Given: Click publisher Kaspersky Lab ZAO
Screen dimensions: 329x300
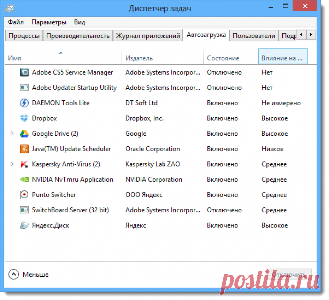Looking at the screenshot, I should (153, 164).
